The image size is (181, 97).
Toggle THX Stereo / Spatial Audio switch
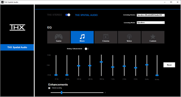tap(68, 15)
